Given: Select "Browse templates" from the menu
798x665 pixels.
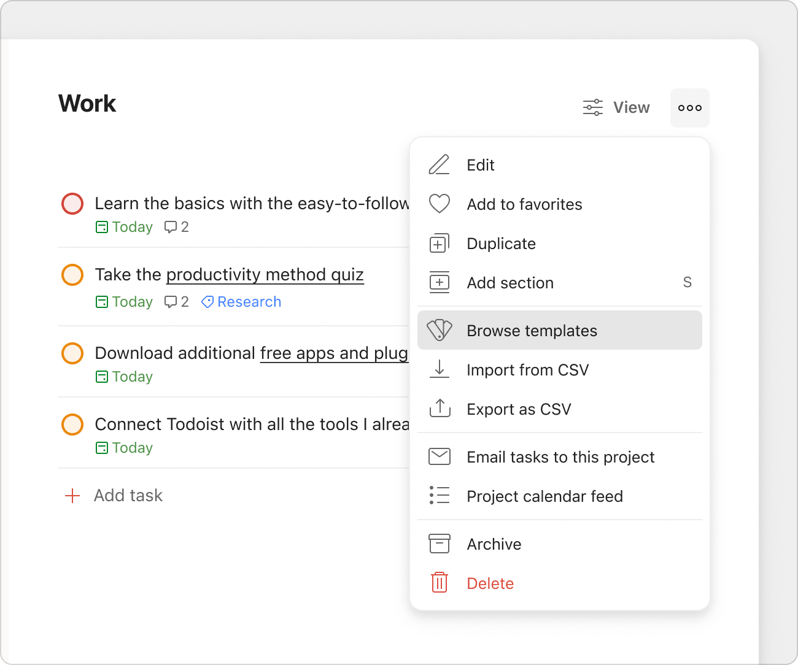Looking at the screenshot, I should pos(532,330).
